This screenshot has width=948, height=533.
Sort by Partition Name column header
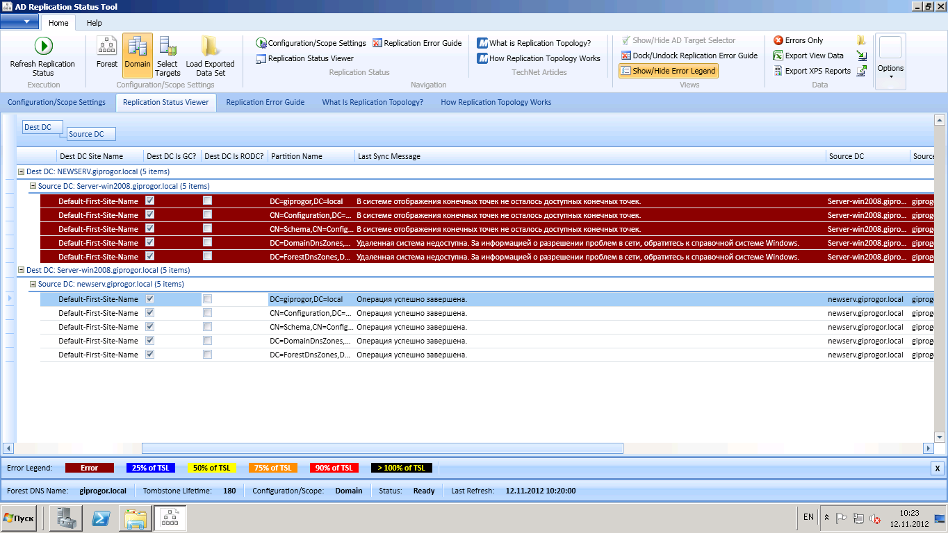[311, 156]
